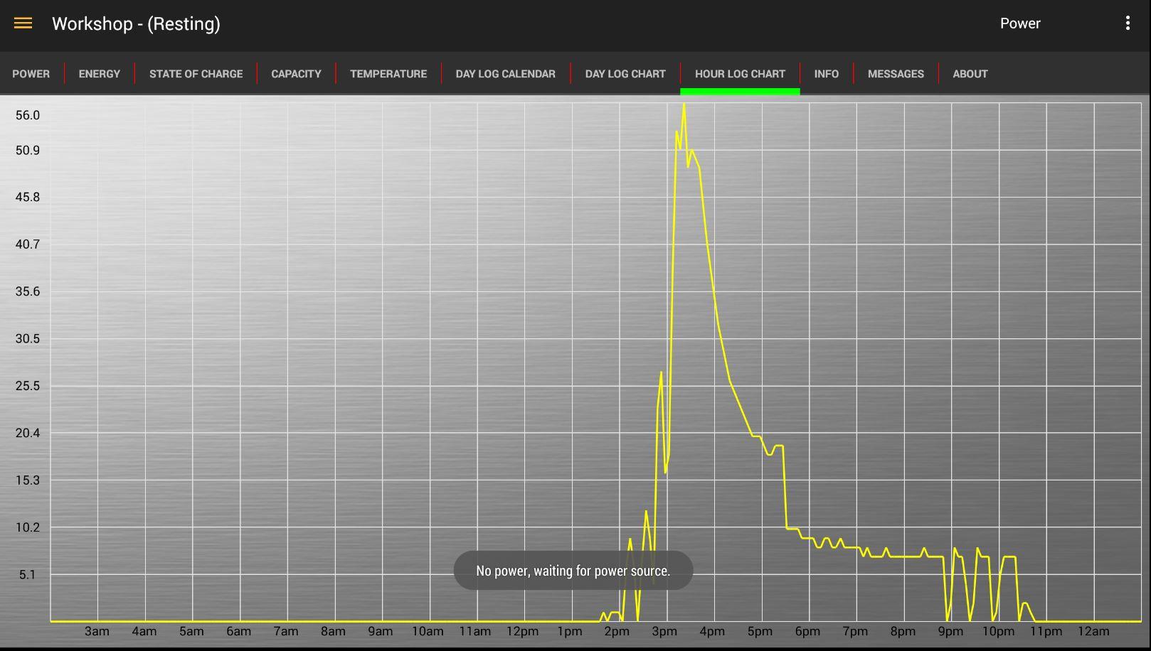Open the About tab
Screen dimensions: 1151x651
click(970, 74)
